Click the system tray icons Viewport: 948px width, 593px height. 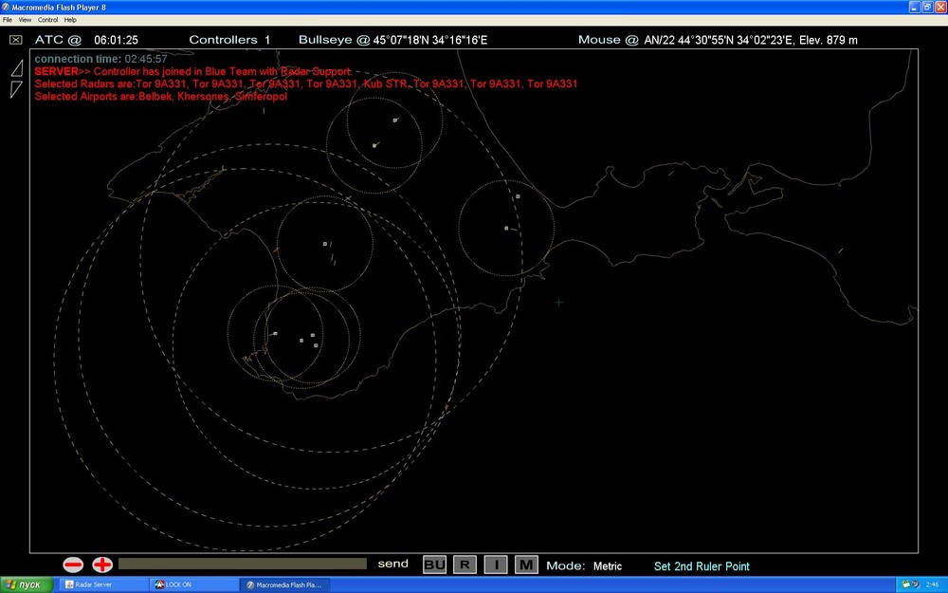910,584
